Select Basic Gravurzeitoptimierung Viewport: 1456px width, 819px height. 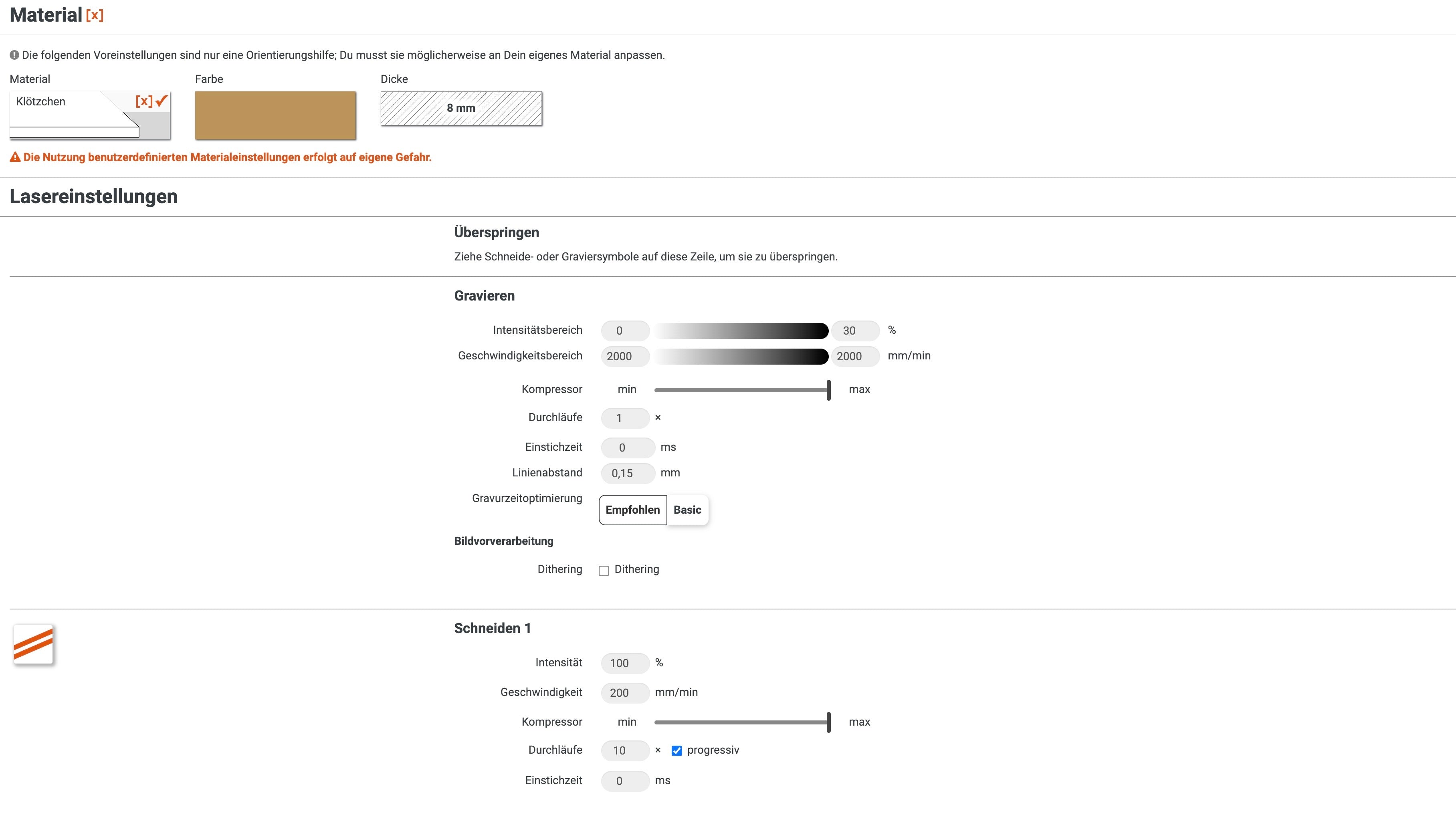(687, 510)
